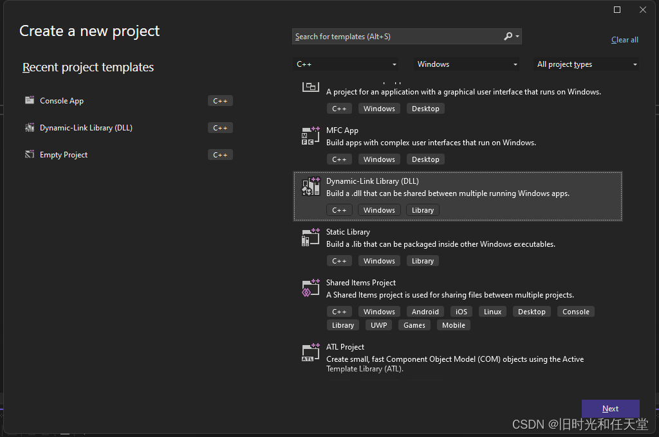Image resolution: width=659 pixels, height=437 pixels.
Task: Click Static Library description about .lib
Action: pyautogui.click(x=440, y=244)
